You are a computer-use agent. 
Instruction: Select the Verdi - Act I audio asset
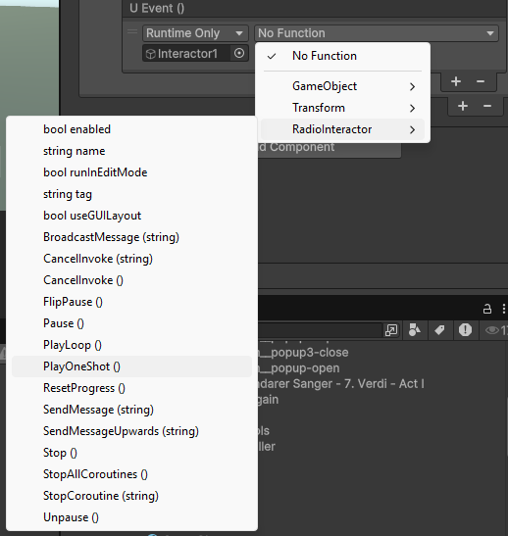pos(341,383)
